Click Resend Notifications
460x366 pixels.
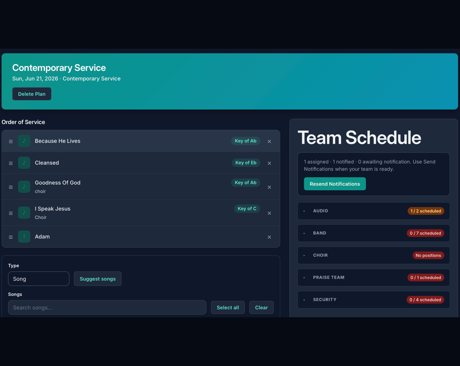pyautogui.click(x=335, y=184)
